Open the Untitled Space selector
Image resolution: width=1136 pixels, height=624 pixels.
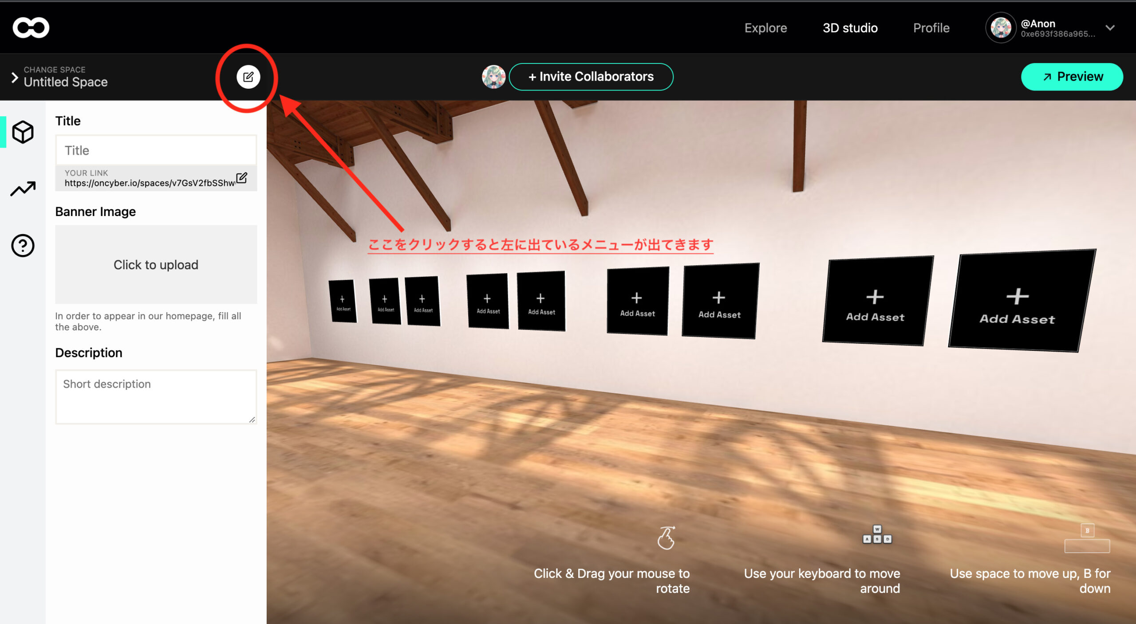(66, 82)
